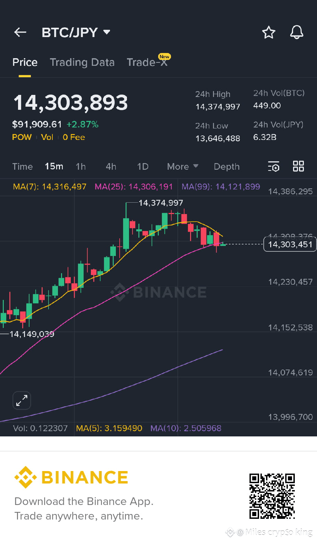The width and height of the screenshot is (317, 541).
Task: Select the Time chart interval
Action: point(23,167)
